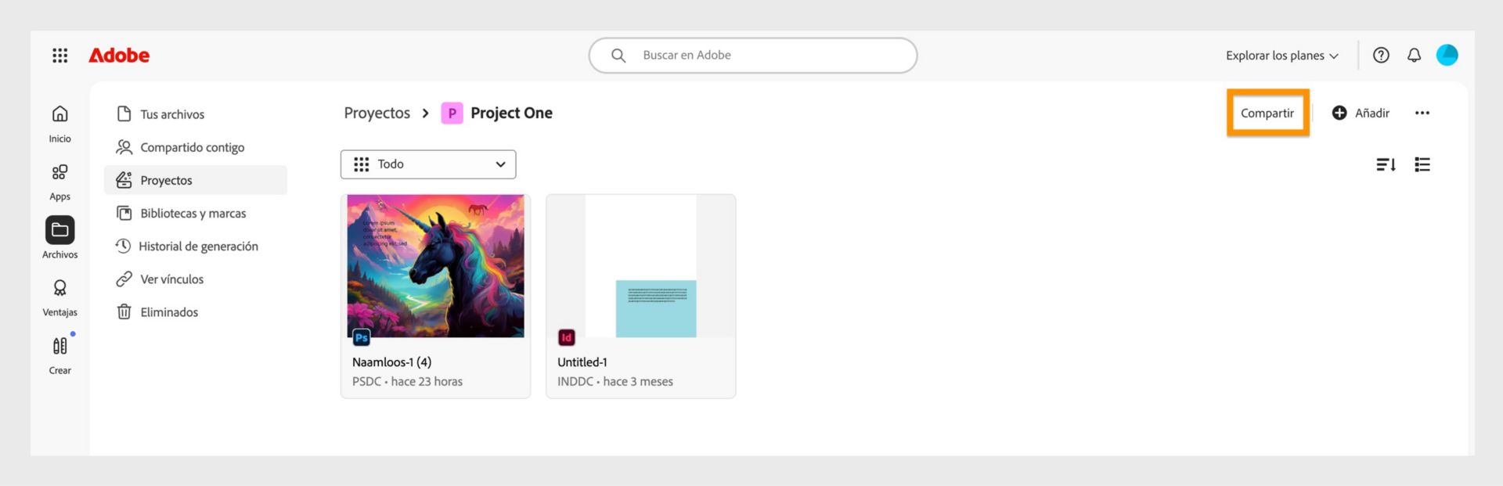Open the Naamloos-1 (4) unicorn thumbnail
Screen dimensions: 1503x486
[x=435, y=266]
